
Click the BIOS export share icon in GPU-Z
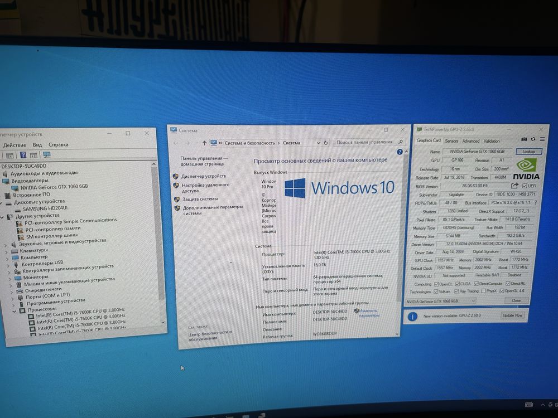click(514, 186)
